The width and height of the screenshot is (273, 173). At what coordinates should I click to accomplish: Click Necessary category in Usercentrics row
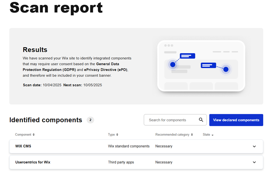(x=164, y=162)
